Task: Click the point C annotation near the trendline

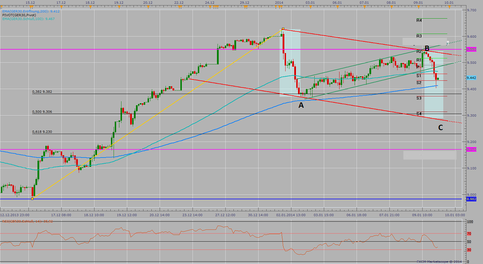Action: coord(440,127)
